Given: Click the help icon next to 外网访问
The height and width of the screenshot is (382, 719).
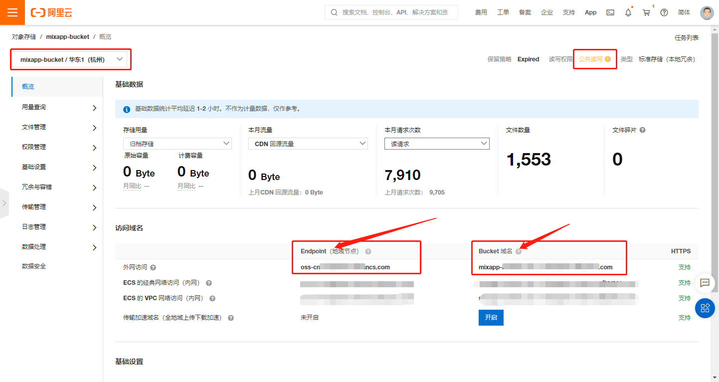Looking at the screenshot, I should 153,267.
